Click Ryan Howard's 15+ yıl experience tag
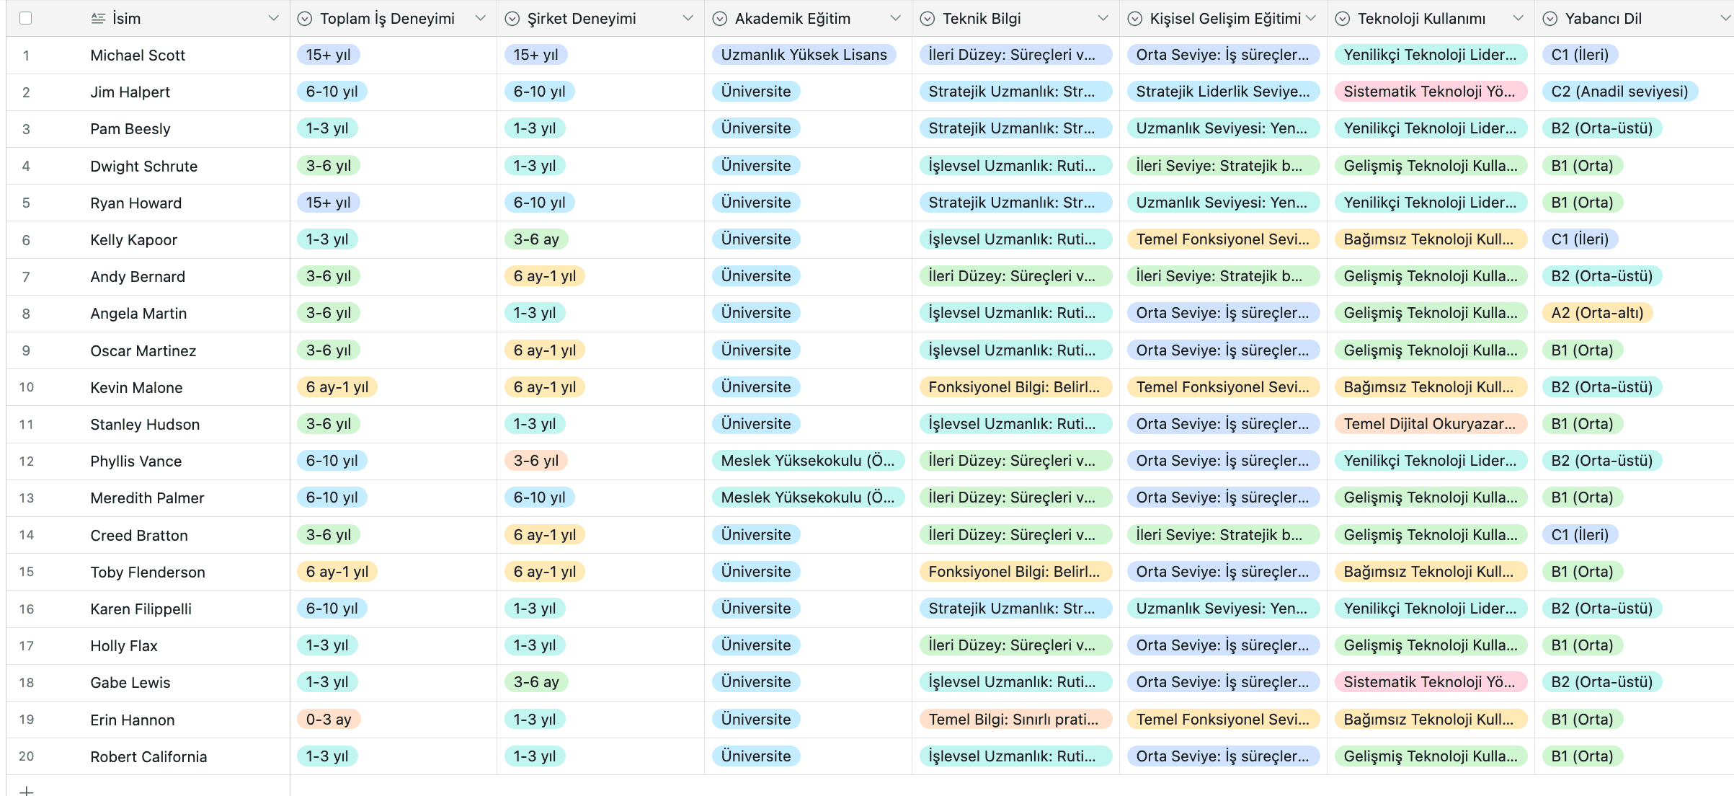Screen dimensions: 1734x796 click(x=328, y=203)
